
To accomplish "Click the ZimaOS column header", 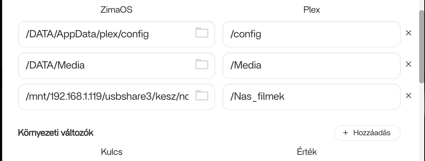I will 116,10.
